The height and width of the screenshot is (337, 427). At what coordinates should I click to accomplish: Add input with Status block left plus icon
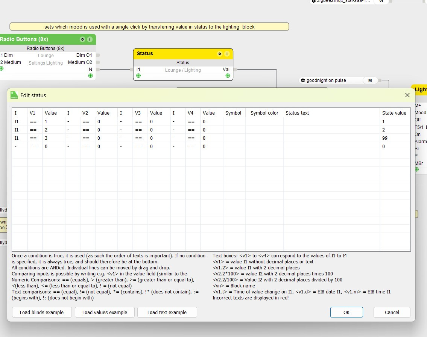pyautogui.click(x=138, y=76)
